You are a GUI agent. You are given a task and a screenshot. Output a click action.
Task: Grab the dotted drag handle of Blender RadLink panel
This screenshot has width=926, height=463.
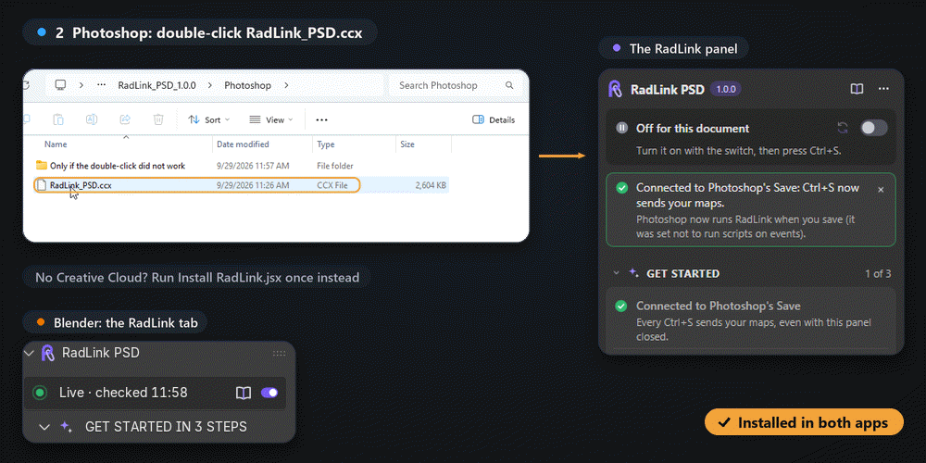tap(280, 353)
